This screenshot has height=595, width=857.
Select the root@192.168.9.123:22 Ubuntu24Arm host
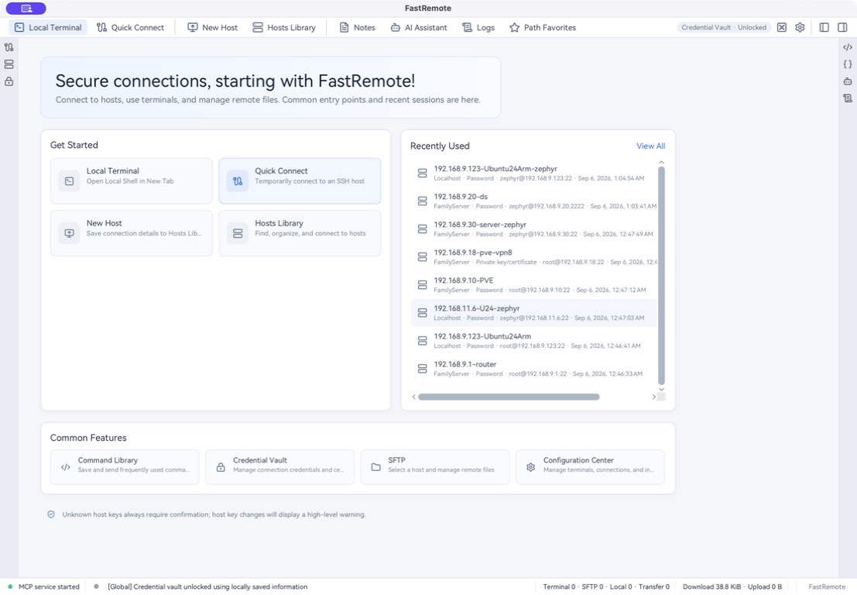click(533, 341)
